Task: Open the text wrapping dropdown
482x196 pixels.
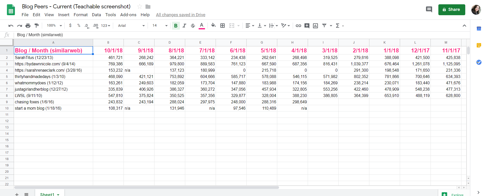Action: 273,26
